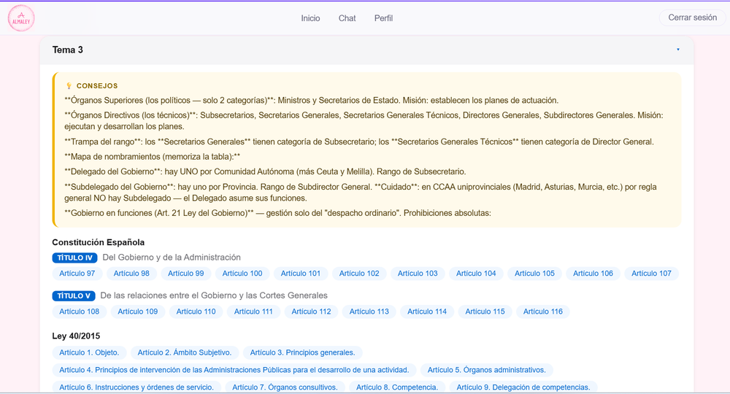Go to the Perfil page
The image size is (730, 394).
tap(383, 18)
